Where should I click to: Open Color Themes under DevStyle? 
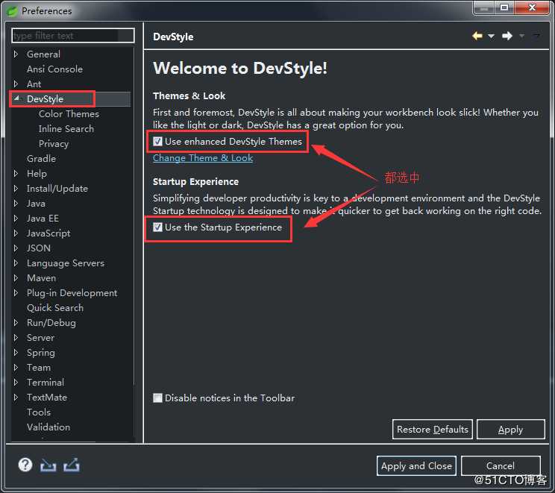coord(69,114)
